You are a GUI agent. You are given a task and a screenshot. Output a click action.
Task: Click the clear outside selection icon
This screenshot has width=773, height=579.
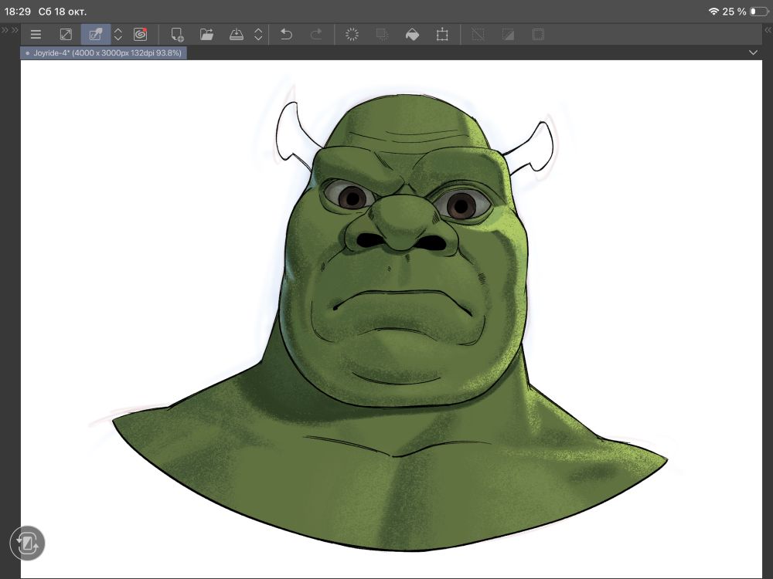382,35
